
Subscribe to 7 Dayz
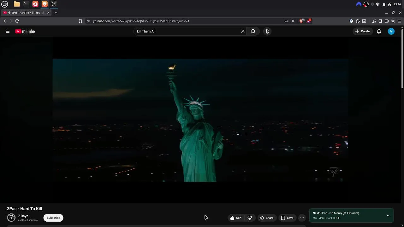53,218
